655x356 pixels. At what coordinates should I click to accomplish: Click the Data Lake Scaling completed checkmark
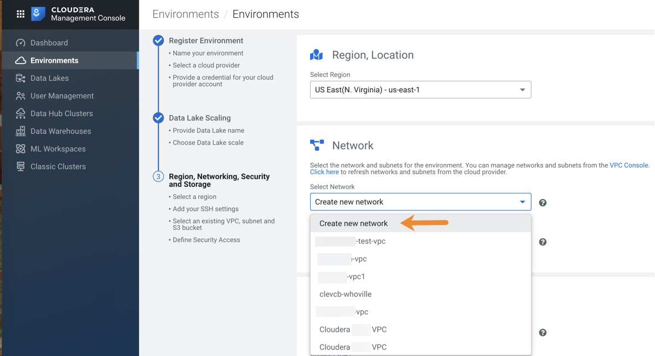[158, 118]
